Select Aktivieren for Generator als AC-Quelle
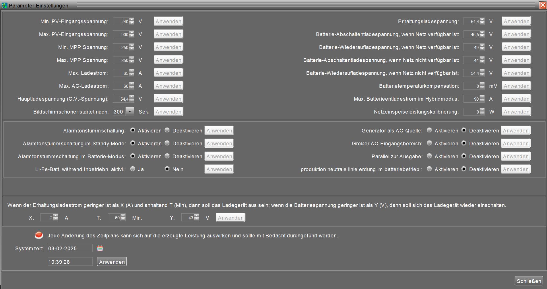Viewport: 547px width, 289px height. coord(429,130)
